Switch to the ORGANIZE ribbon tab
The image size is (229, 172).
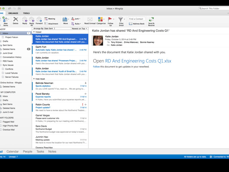click(13, 13)
